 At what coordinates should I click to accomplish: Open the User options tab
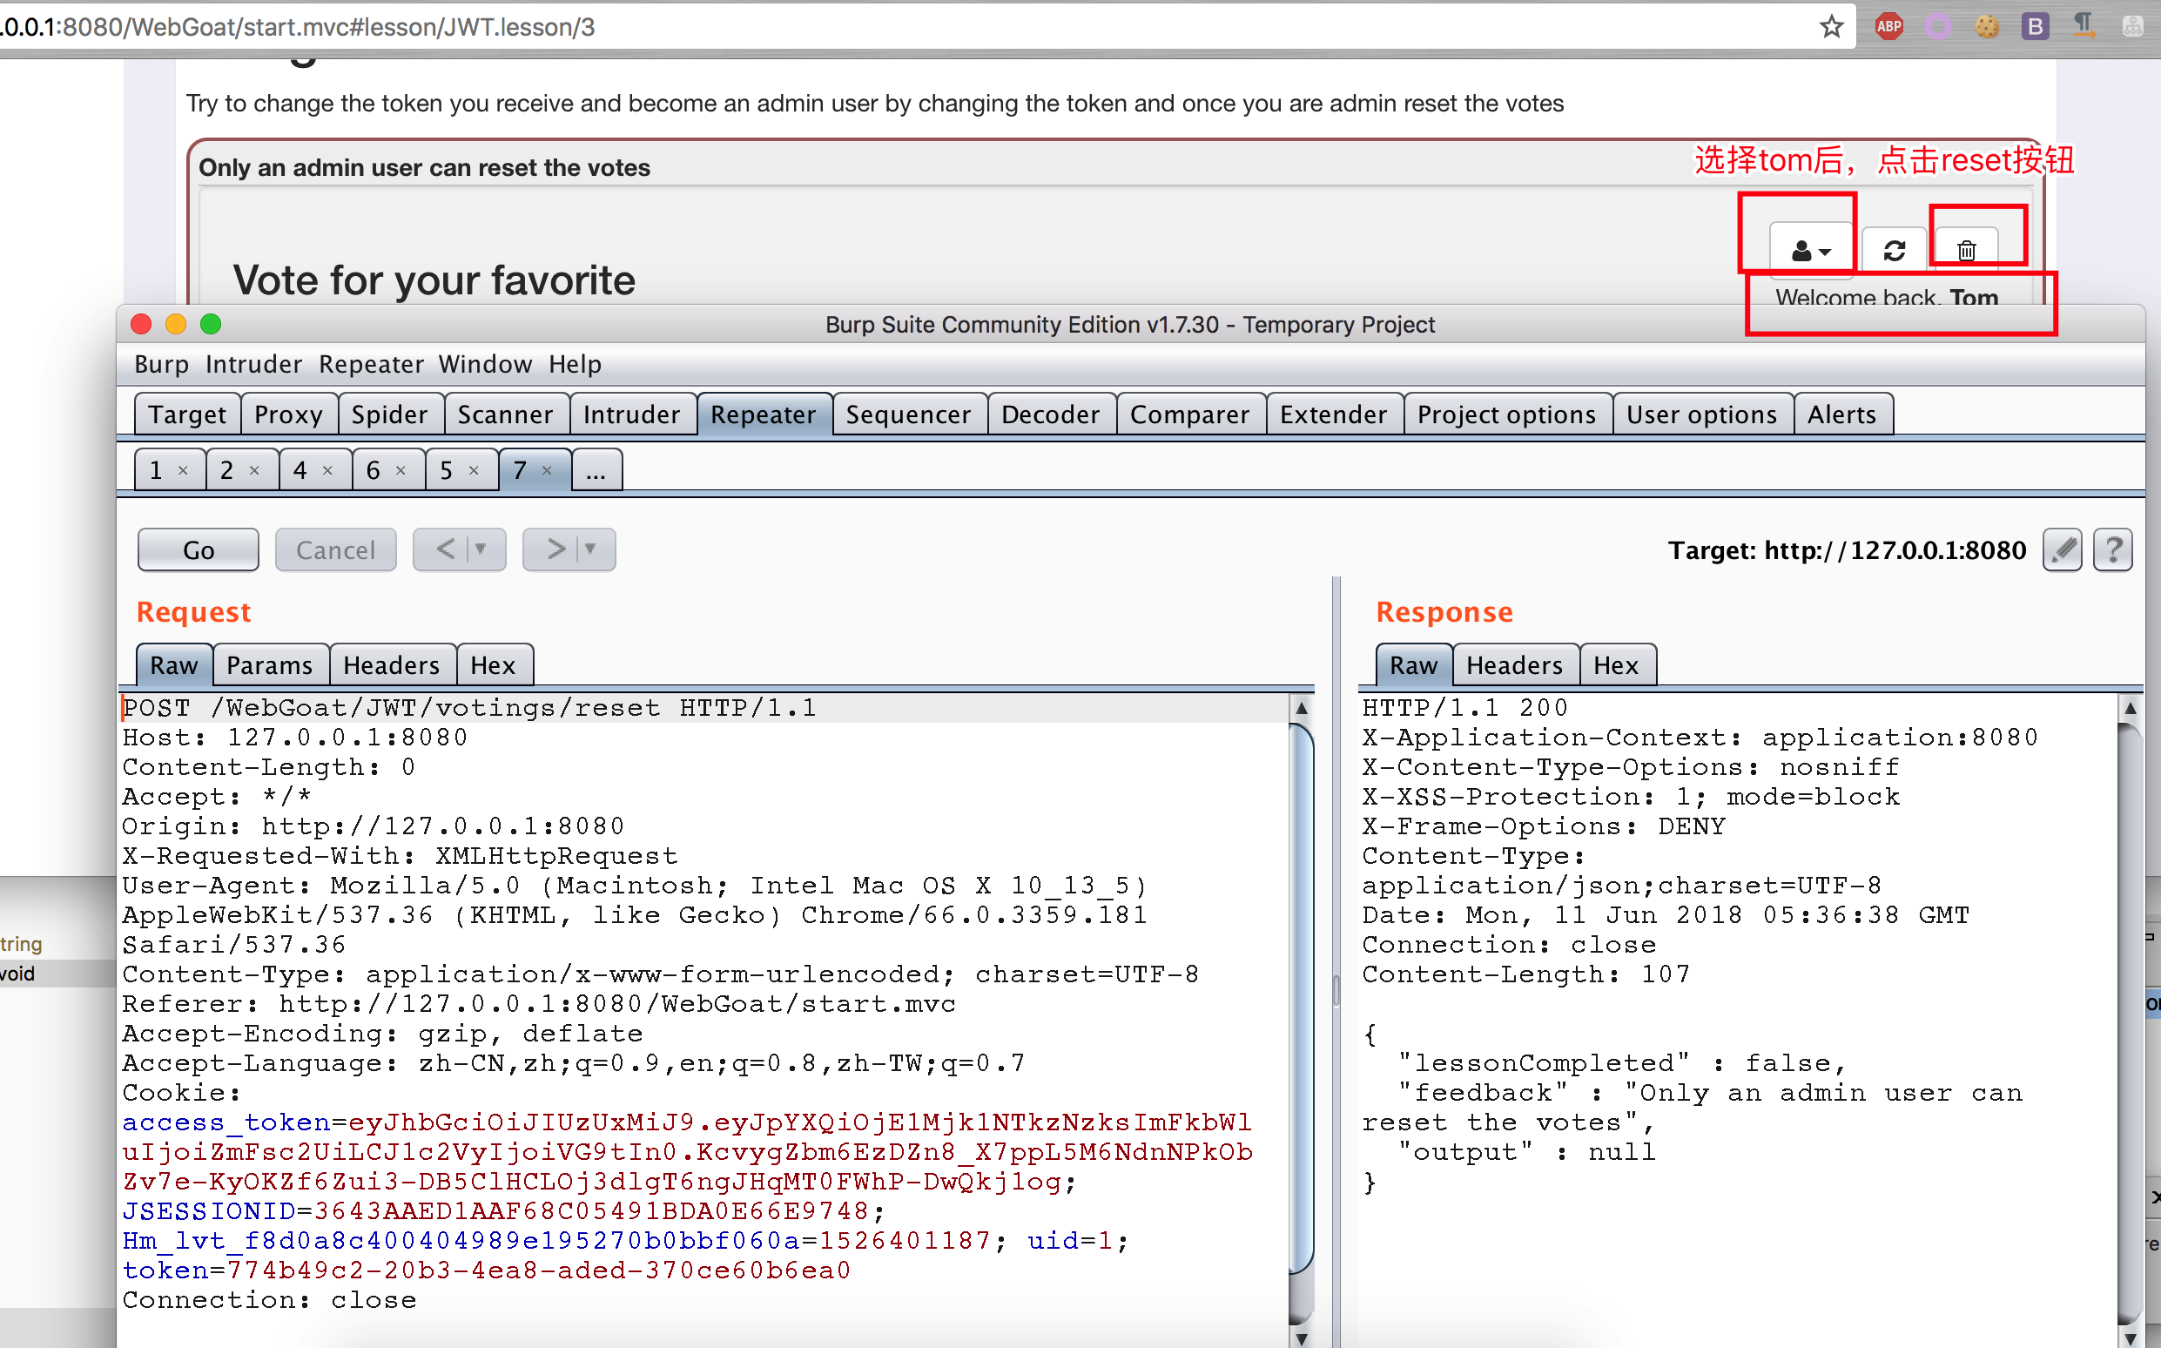tap(1701, 414)
